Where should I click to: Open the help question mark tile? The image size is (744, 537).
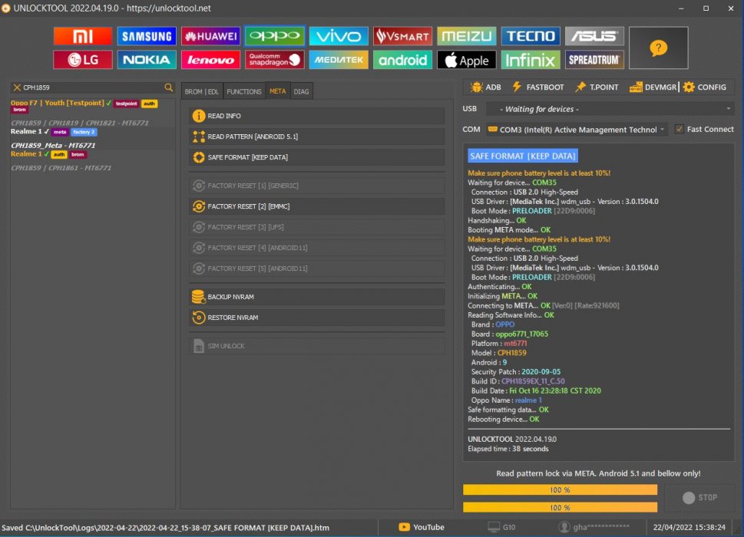coord(659,48)
